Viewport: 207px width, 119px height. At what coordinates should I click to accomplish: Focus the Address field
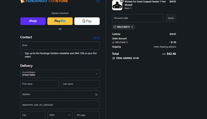[x=60, y=94]
